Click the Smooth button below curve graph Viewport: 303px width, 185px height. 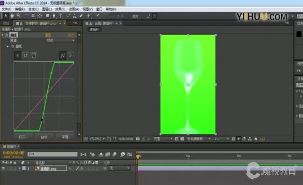[x=65, y=137]
